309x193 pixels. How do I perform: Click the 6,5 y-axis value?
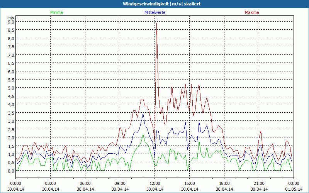pyautogui.click(x=11, y=63)
